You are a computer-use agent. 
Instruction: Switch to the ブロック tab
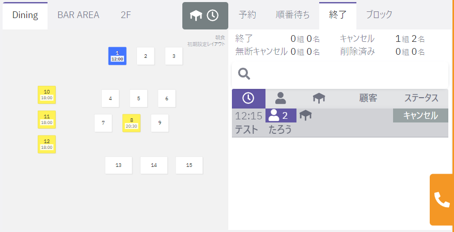(x=379, y=15)
